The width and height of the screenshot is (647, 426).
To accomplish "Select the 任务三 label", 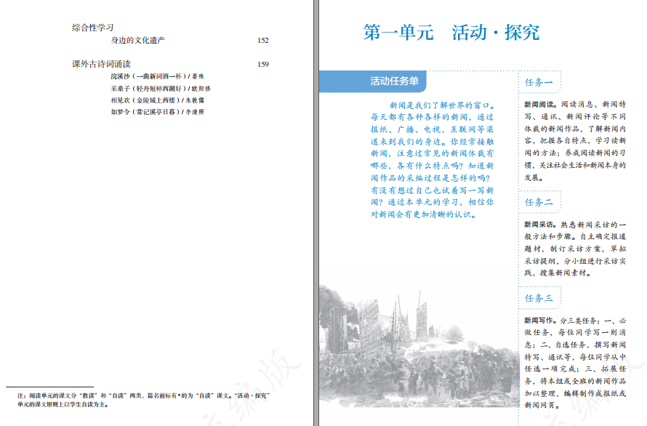I will (539, 298).
